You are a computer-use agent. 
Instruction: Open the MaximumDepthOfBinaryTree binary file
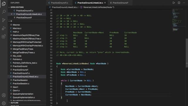tap(26, 35)
